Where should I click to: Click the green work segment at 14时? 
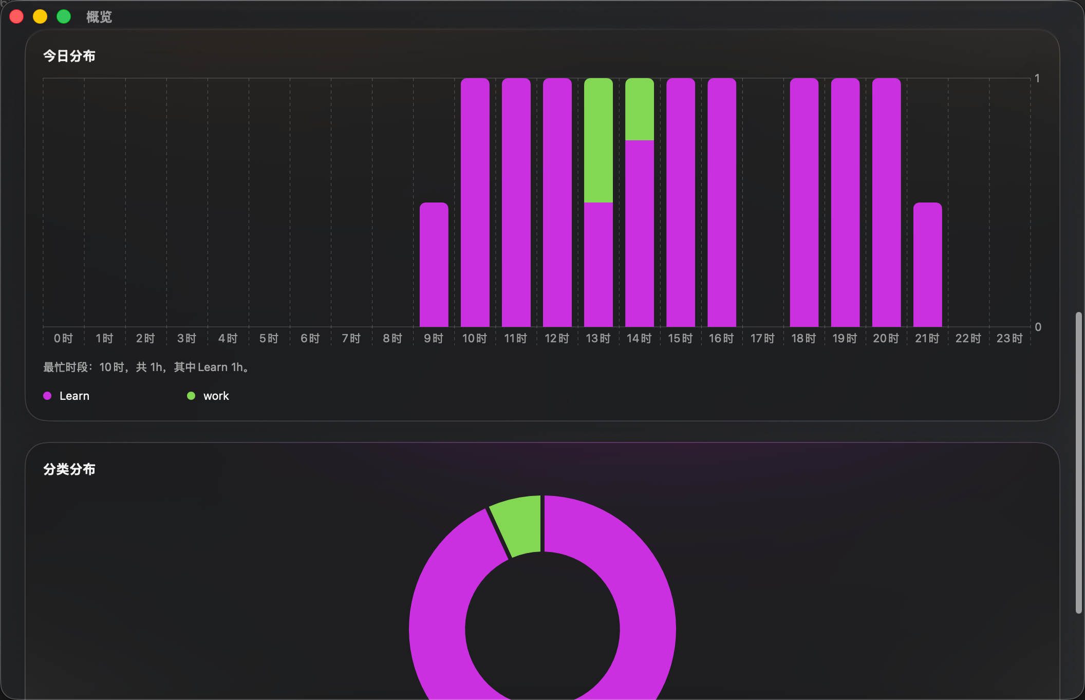tap(640, 109)
